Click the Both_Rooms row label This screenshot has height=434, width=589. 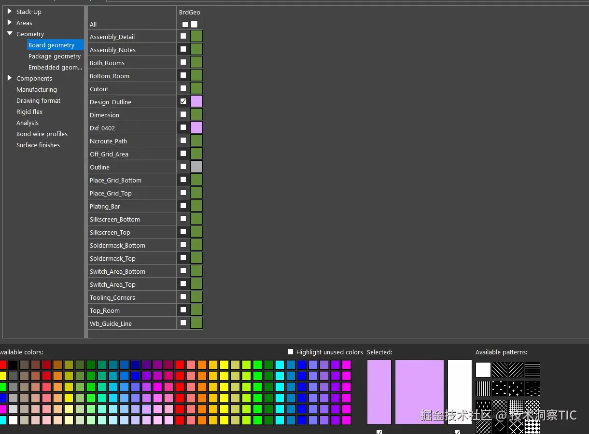[x=107, y=63]
